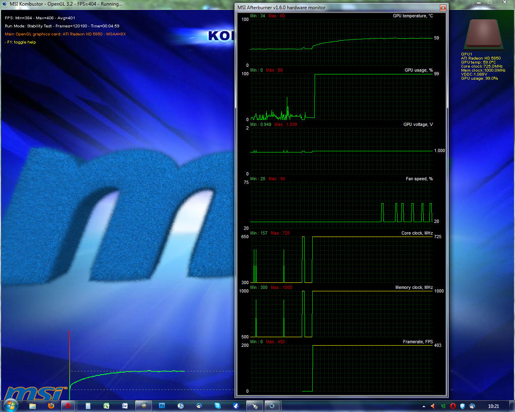This screenshot has height=412, width=515.
Task: Click the 'GPU voltage, V' label
Action: click(x=418, y=124)
